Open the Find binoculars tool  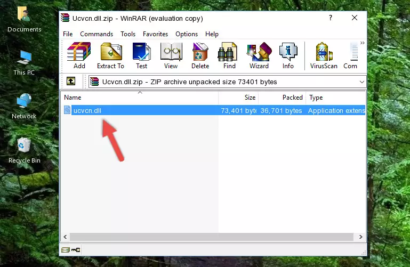click(x=229, y=55)
